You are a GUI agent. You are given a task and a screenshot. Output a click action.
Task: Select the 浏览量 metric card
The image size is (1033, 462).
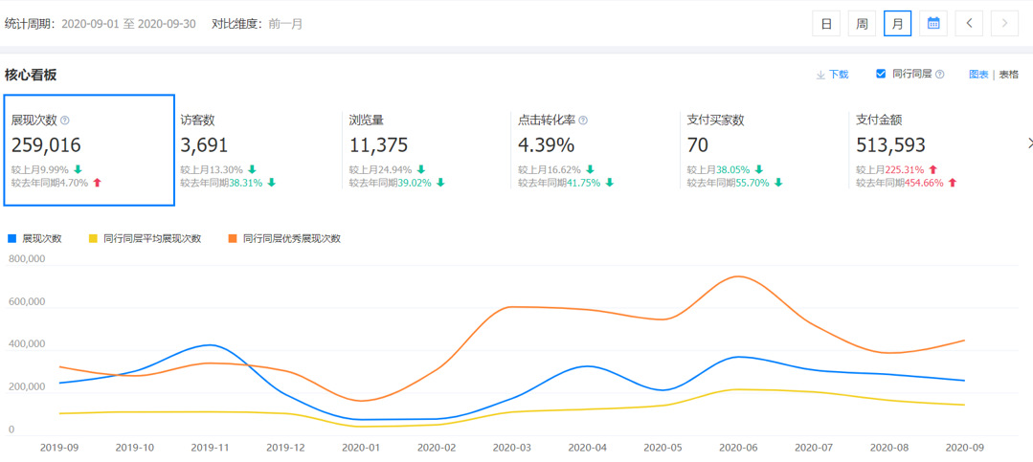pos(426,149)
